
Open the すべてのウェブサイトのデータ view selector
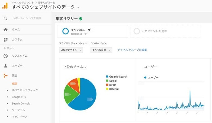pos(46,7)
